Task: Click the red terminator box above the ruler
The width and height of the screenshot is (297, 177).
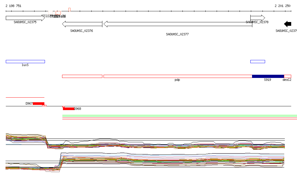Action: (70, 10)
